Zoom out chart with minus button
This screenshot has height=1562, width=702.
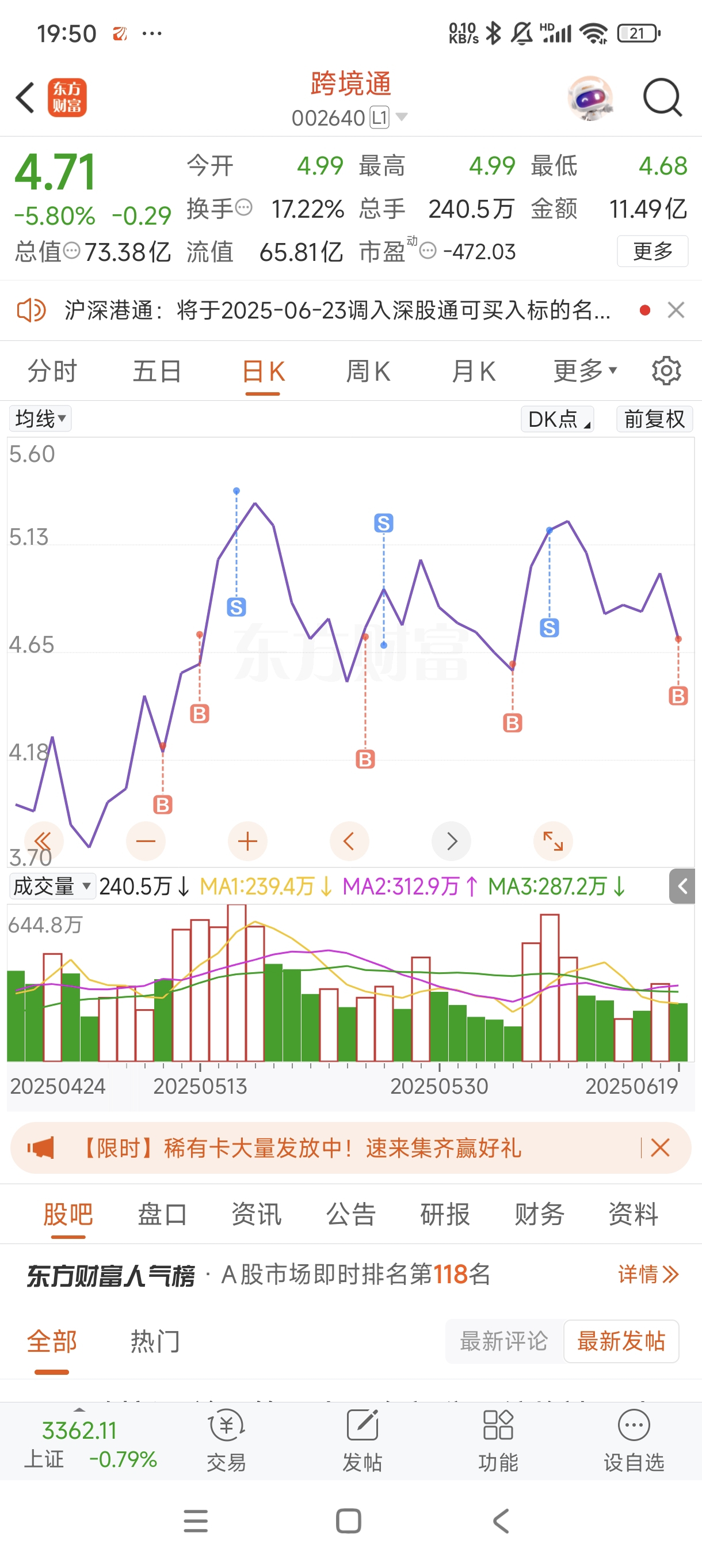click(146, 841)
